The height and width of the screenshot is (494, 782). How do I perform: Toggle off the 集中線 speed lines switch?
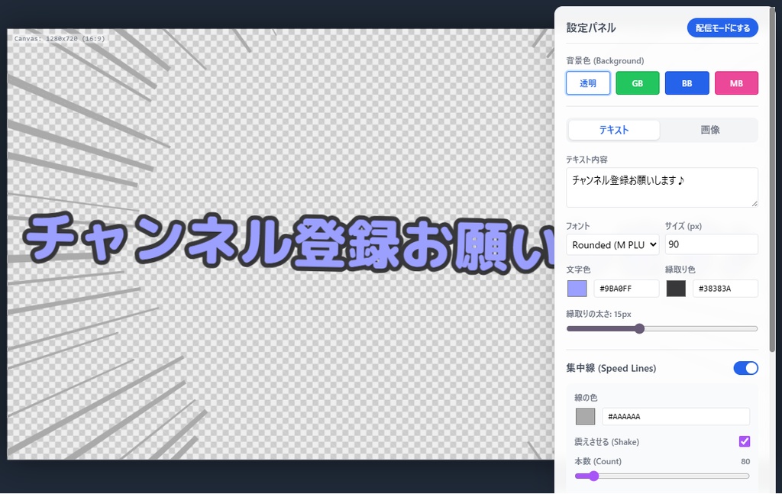(745, 368)
